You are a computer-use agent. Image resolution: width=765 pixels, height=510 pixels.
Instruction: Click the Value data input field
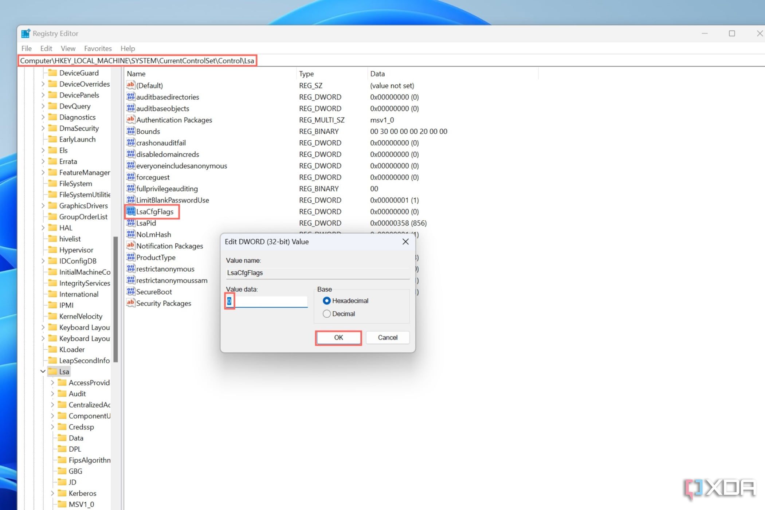[266, 301]
